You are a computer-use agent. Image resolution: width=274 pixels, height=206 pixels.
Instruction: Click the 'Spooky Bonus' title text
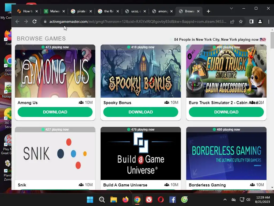[x=117, y=103]
